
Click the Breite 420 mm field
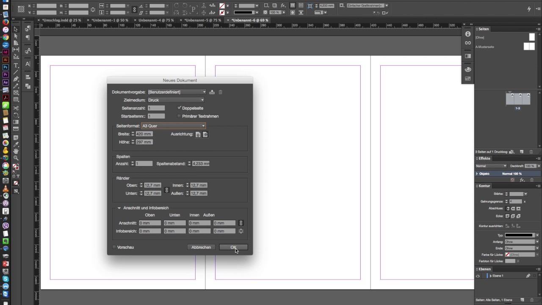tap(144, 134)
